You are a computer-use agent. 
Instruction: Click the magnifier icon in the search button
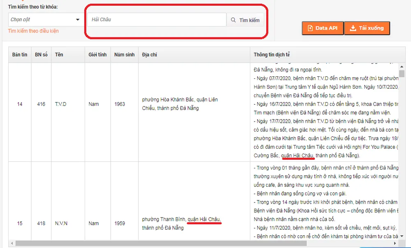point(233,20)
